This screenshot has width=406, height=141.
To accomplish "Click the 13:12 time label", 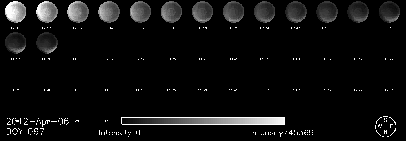I will pos(109,121).
